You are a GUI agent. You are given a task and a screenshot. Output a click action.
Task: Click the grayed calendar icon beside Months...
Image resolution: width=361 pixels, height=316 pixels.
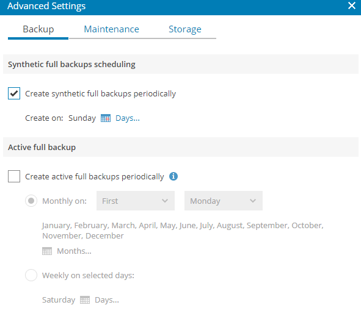pyautogui.click(x=47, y=251)
